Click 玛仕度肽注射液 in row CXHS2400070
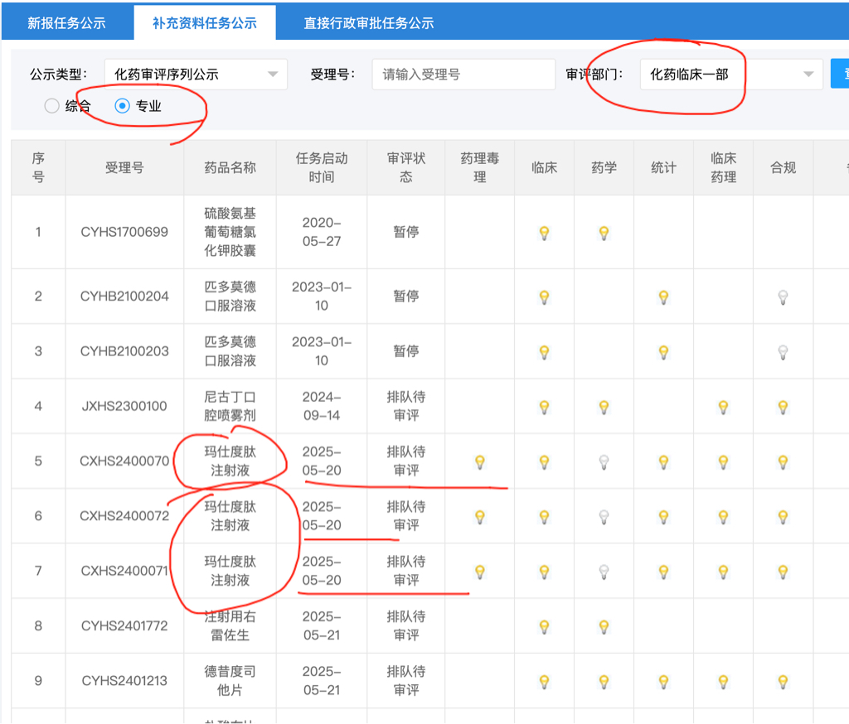Image resolution: width=849 pixels, height=724 pixels. 230,461
